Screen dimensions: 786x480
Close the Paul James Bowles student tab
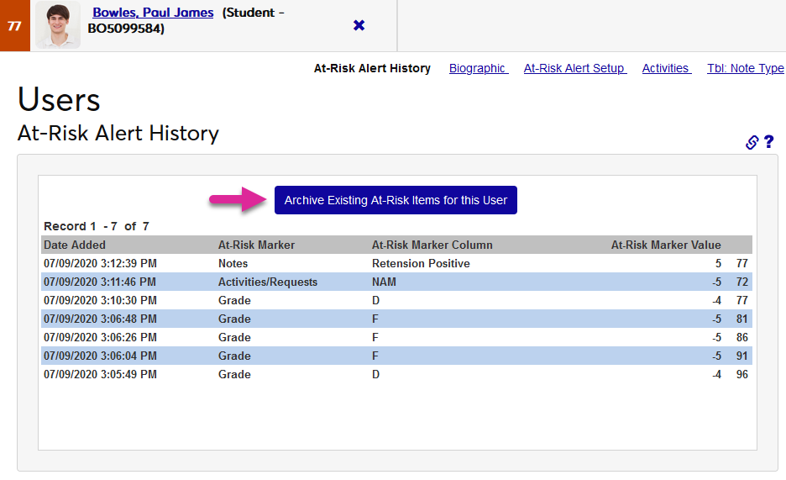[x=359, y=25]
